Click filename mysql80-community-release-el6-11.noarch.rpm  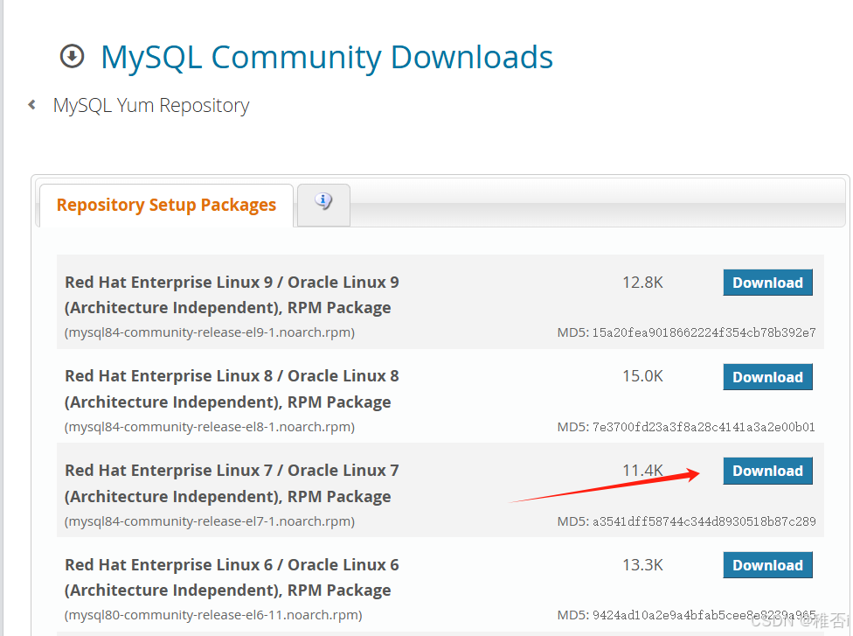click(213, 615)
